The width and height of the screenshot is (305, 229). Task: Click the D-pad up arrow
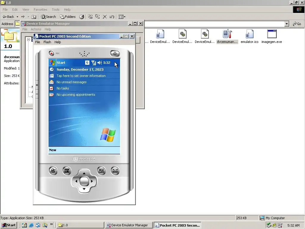pyautogui.click(x=84, y=173)
